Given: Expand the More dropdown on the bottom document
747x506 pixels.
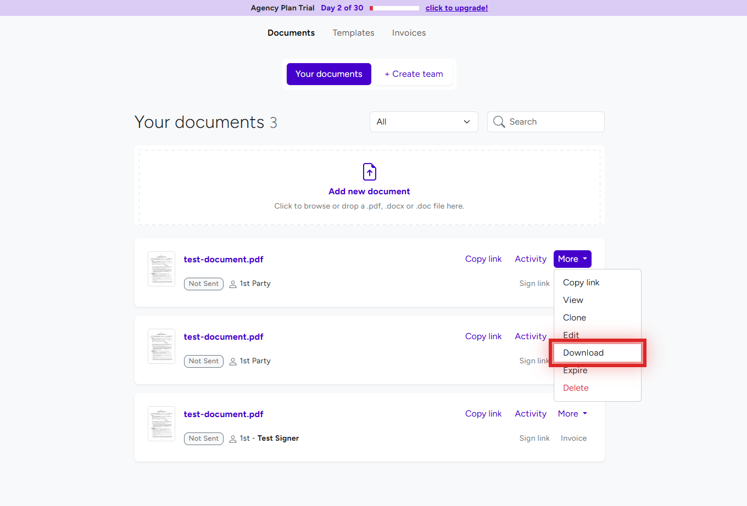Looking at the screenshot, I should pyautogui.click(x=572, y=413).
